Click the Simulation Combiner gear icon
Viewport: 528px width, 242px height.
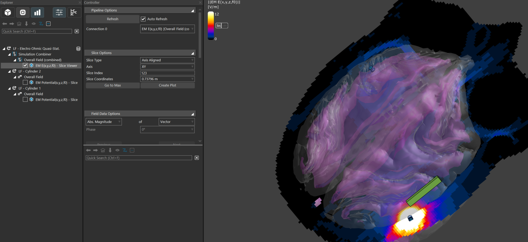[x=14, y=54]
